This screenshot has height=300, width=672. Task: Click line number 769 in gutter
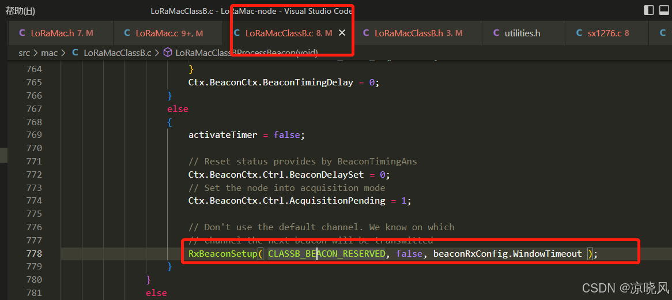coord(34,135)
